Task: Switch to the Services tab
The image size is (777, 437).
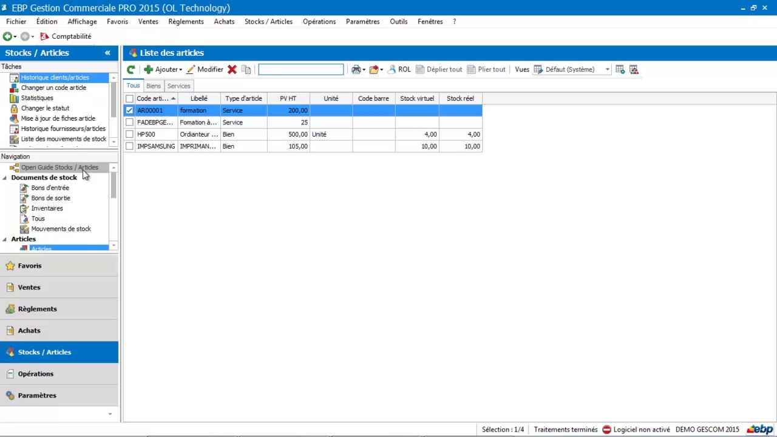Action: [x=179, y=86]
